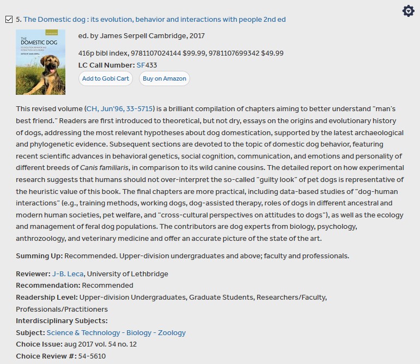
Task: Click the Buy on Amazon button
Action: (x=164, y=78)
